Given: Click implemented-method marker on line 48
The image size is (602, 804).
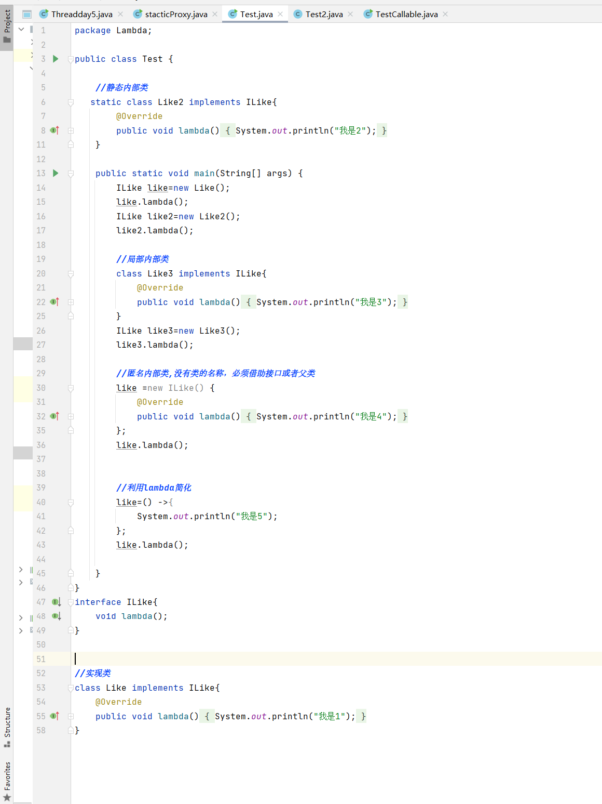Looking at the screenshot, I should [x=57, y=616].
